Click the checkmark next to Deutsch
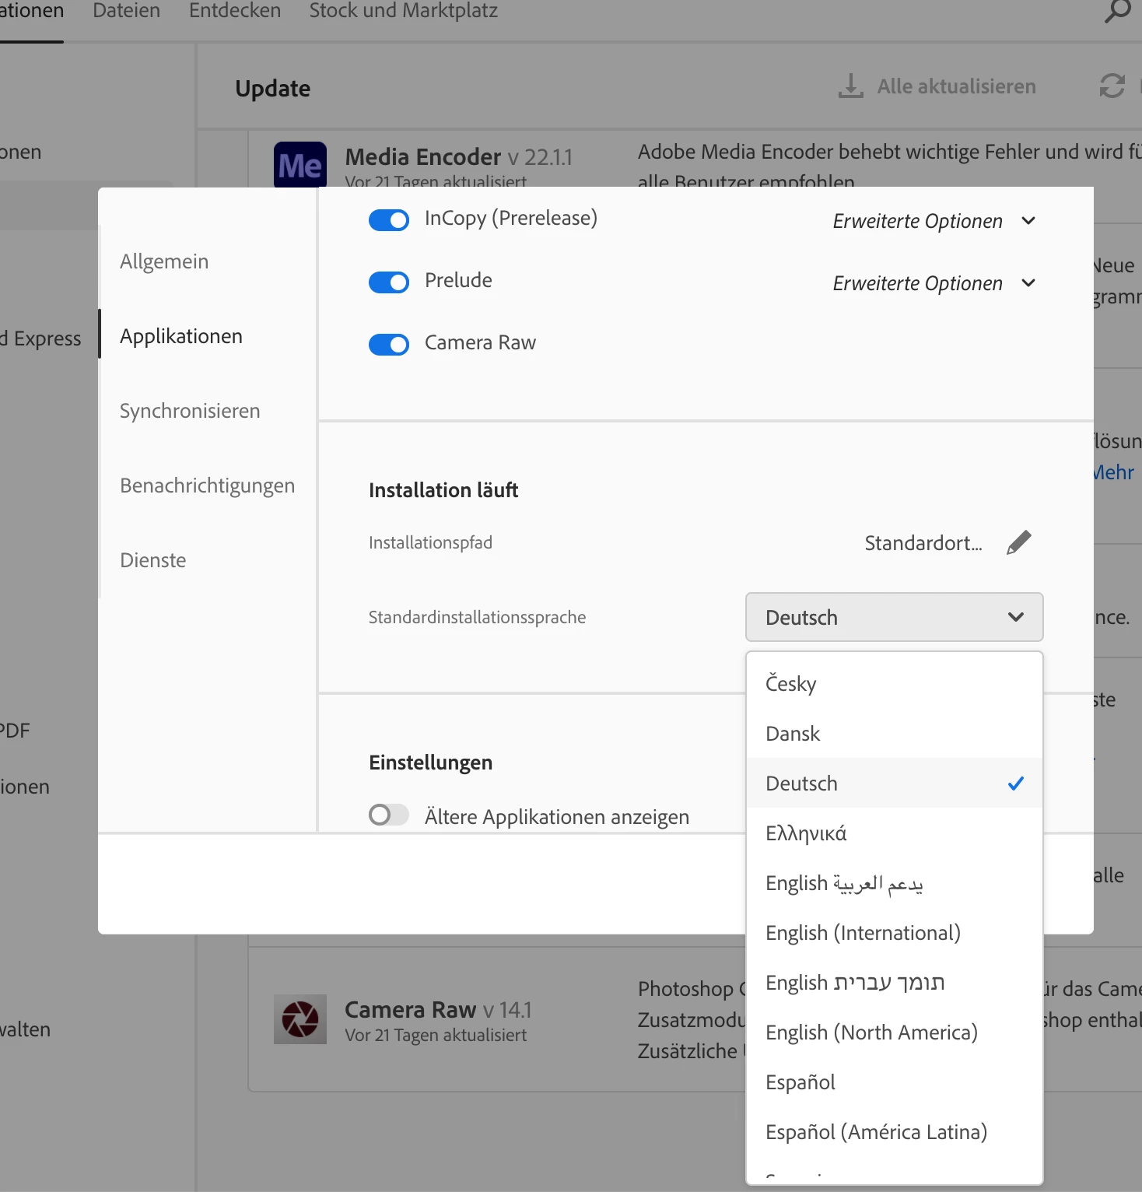 [x=1015, y=784]
